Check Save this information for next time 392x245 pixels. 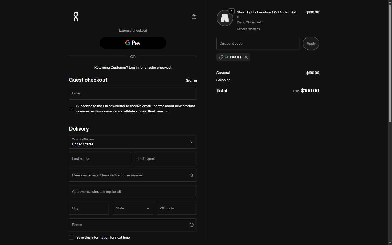coord(71,237)
